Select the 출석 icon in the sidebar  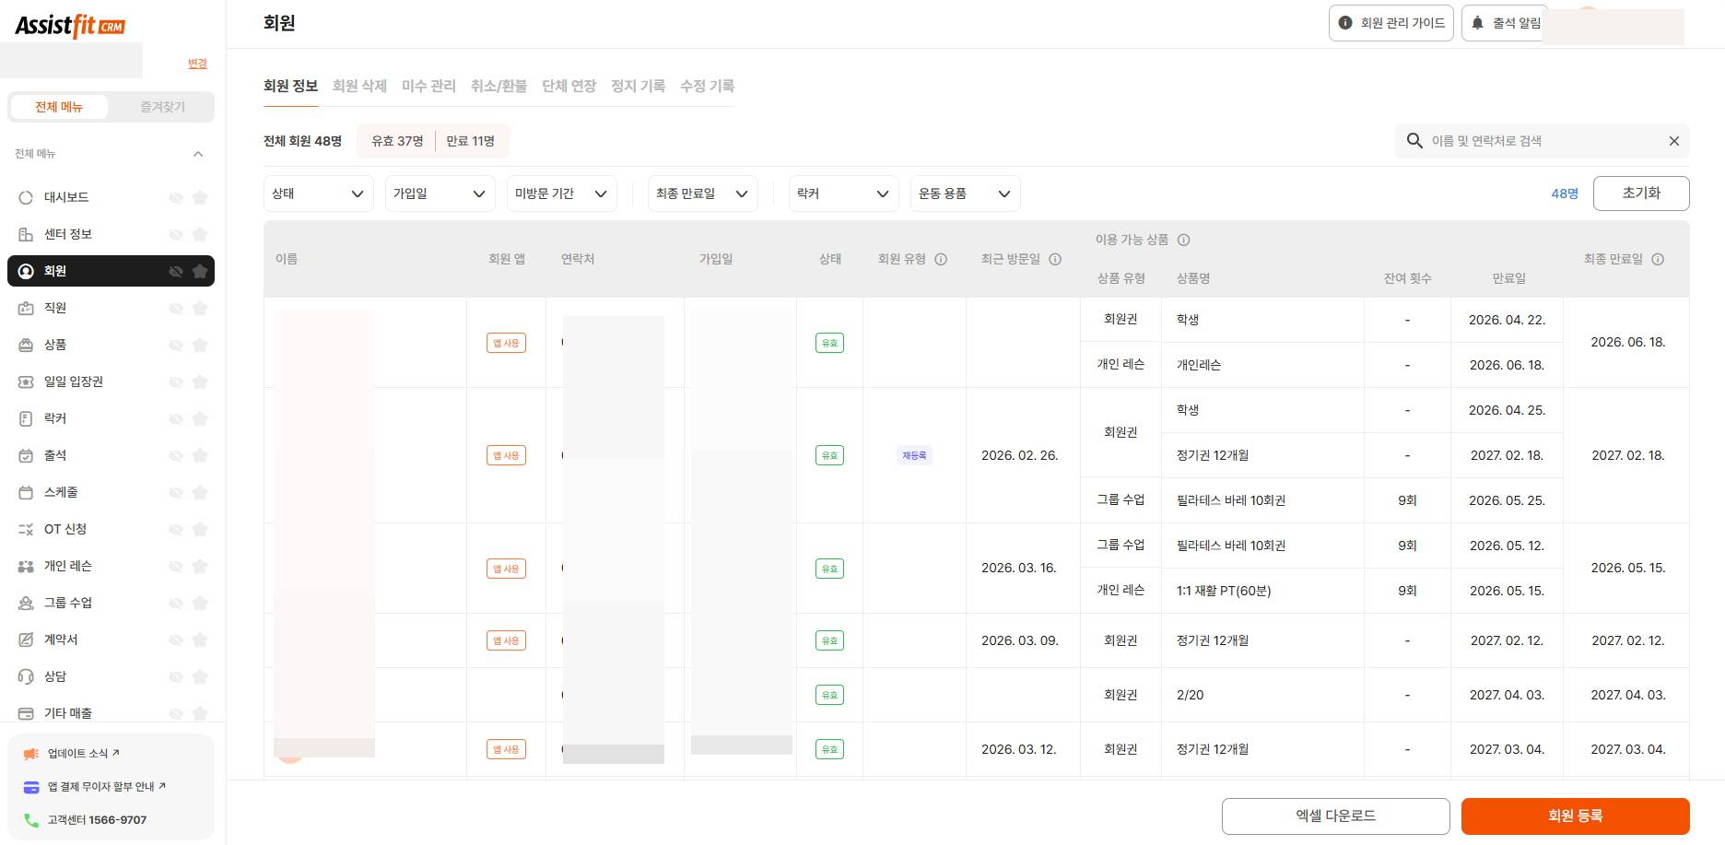(27, 454)
